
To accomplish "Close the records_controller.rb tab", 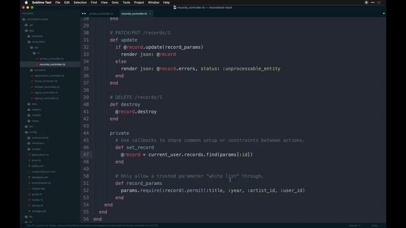I will tap(150, 13).
